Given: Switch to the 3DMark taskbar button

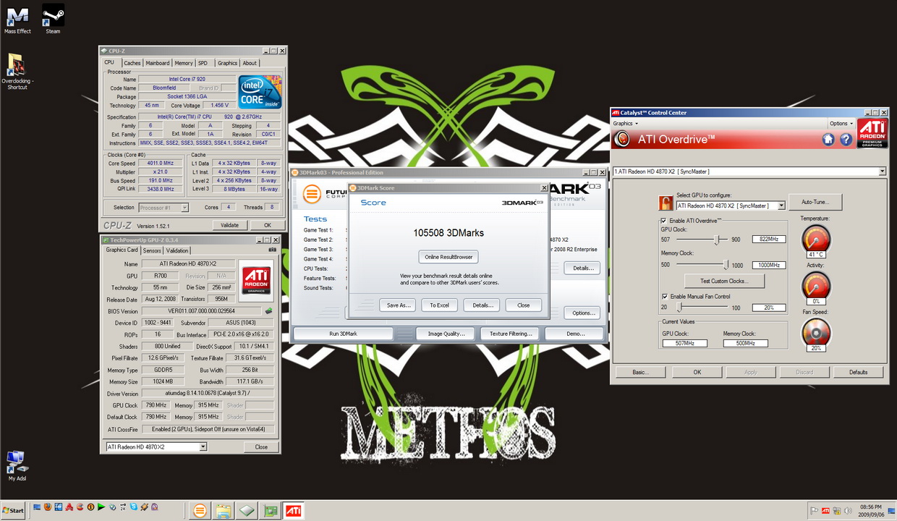Looking at the screenshot, I should coord(200,511).
